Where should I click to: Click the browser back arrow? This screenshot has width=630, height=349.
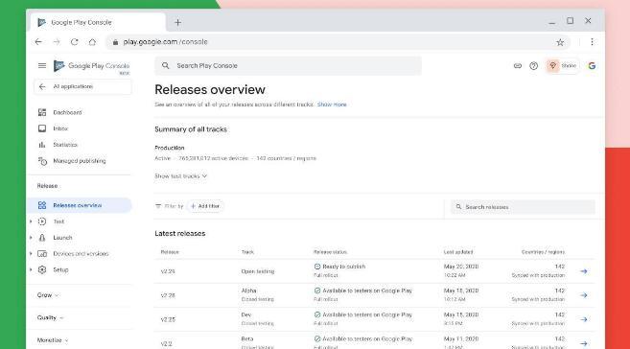pyautogui.click(x=38, y=42)
